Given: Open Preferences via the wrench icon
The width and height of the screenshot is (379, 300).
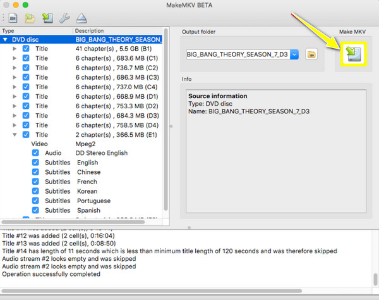Looking at the screenshot, I should click(x=64, y=18).
